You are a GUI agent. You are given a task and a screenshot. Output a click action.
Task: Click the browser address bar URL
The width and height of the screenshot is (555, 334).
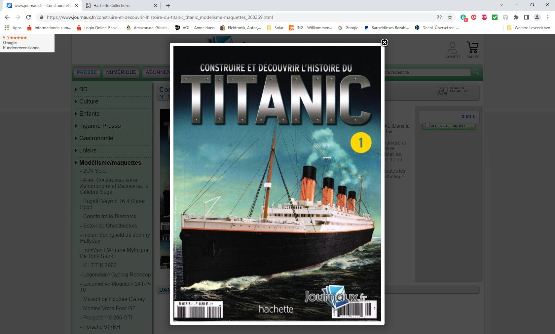coord(160,17)
